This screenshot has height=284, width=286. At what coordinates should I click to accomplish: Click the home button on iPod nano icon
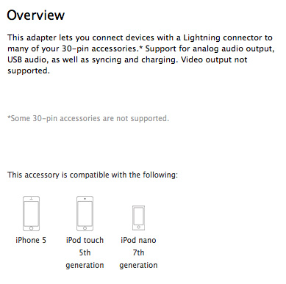click(138, 227)
